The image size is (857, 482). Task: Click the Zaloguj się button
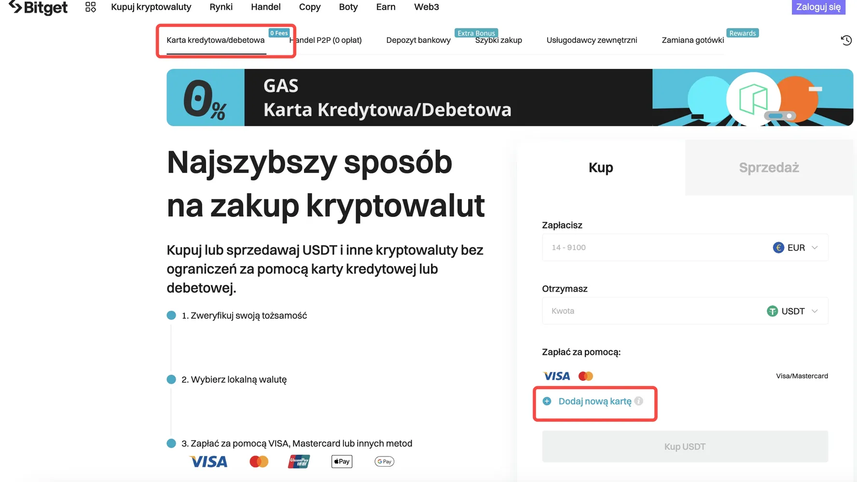point(818,7)
